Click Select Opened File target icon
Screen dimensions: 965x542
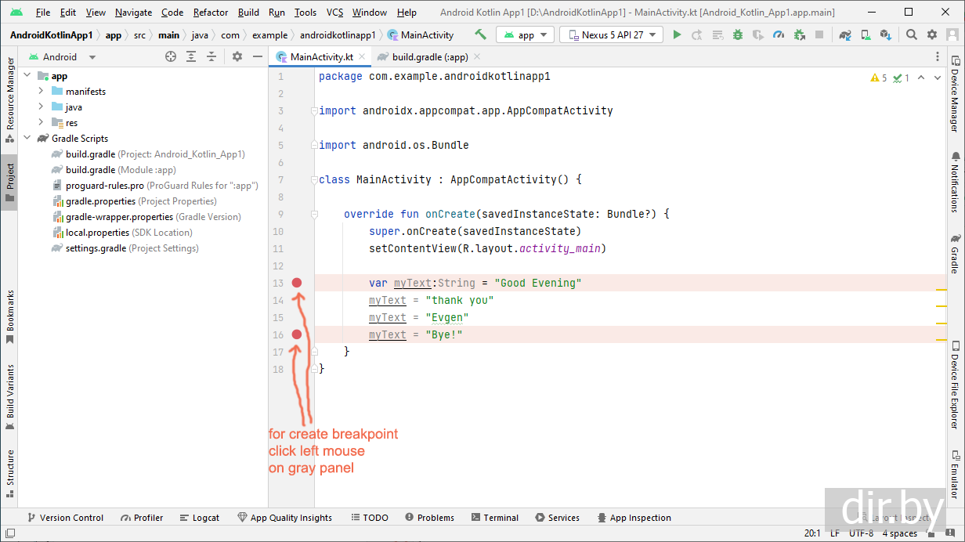(171, 56)
